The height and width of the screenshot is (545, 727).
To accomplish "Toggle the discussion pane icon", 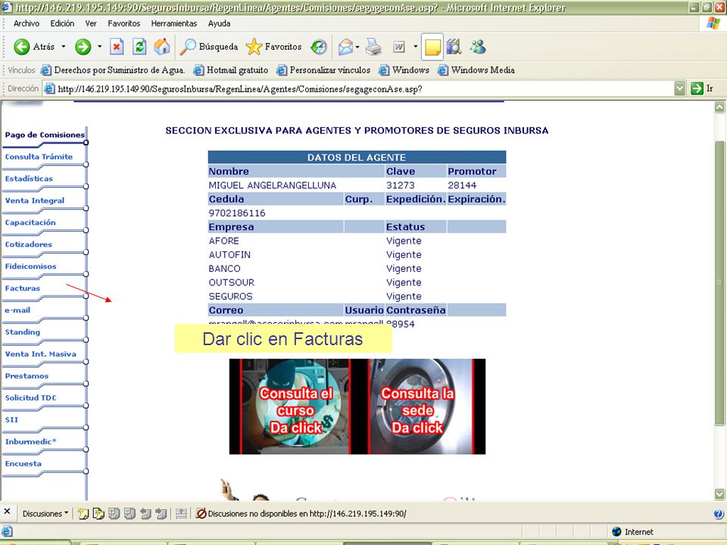I will tap(181, 513).
